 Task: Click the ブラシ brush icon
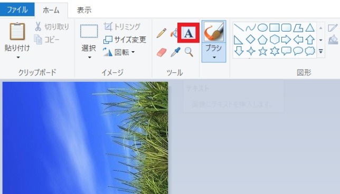tap(214, 32)
